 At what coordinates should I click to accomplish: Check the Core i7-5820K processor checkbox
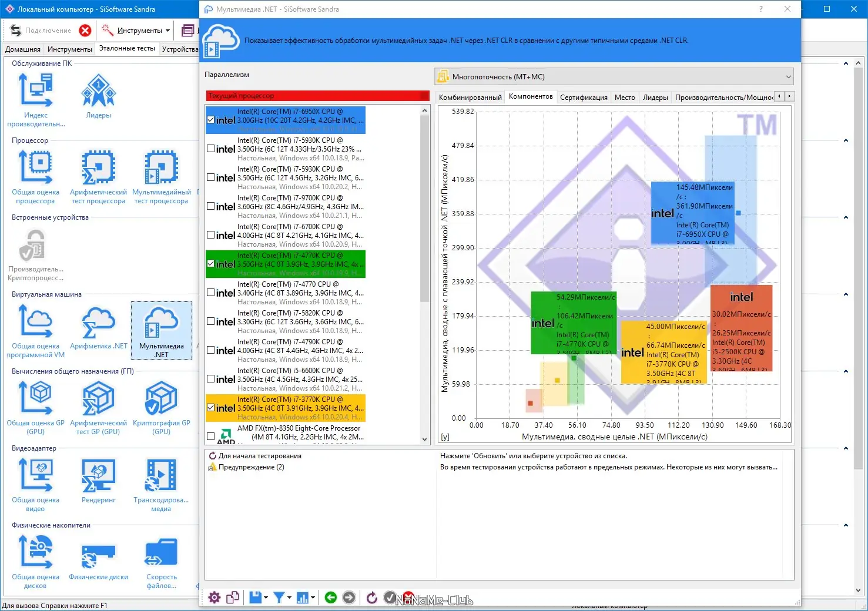[211, 321]
